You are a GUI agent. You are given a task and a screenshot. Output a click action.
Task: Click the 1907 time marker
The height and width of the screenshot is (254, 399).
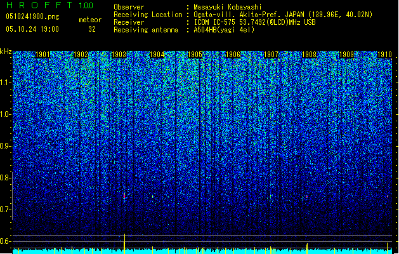pyautogui.click(x=271, y=55)
